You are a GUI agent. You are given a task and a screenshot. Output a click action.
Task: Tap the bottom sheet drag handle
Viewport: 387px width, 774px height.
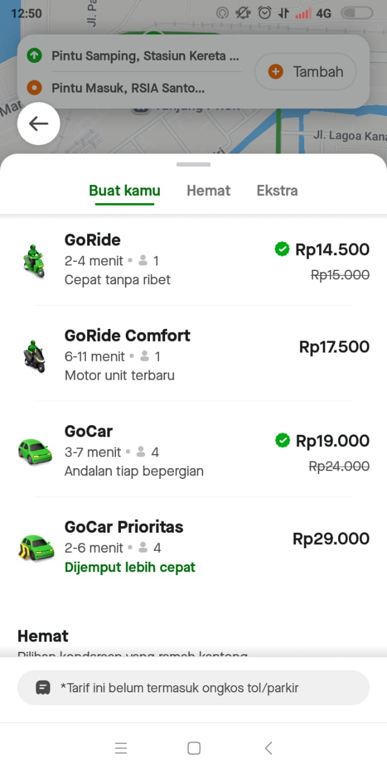[193, 164]
